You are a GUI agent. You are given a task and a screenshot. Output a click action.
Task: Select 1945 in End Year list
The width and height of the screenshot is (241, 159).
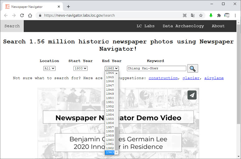click(x=110, y=77)
